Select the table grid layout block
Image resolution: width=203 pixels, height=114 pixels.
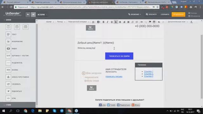(25, 27)
